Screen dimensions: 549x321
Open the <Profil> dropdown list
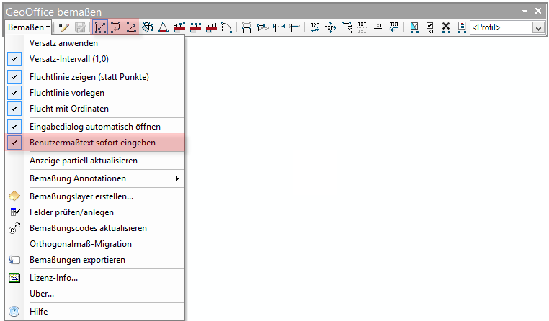point(537,27)
